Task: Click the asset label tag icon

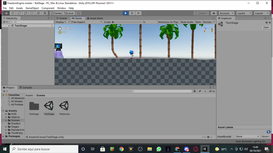Action: pyautogui.click(x=268, y=132)
